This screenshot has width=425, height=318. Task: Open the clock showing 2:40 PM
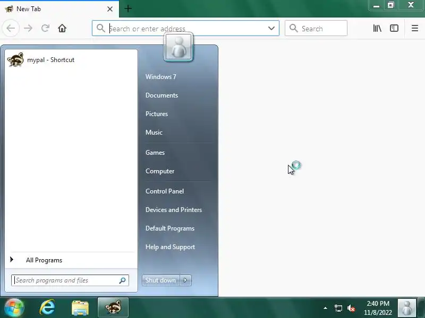coord(378,308)
